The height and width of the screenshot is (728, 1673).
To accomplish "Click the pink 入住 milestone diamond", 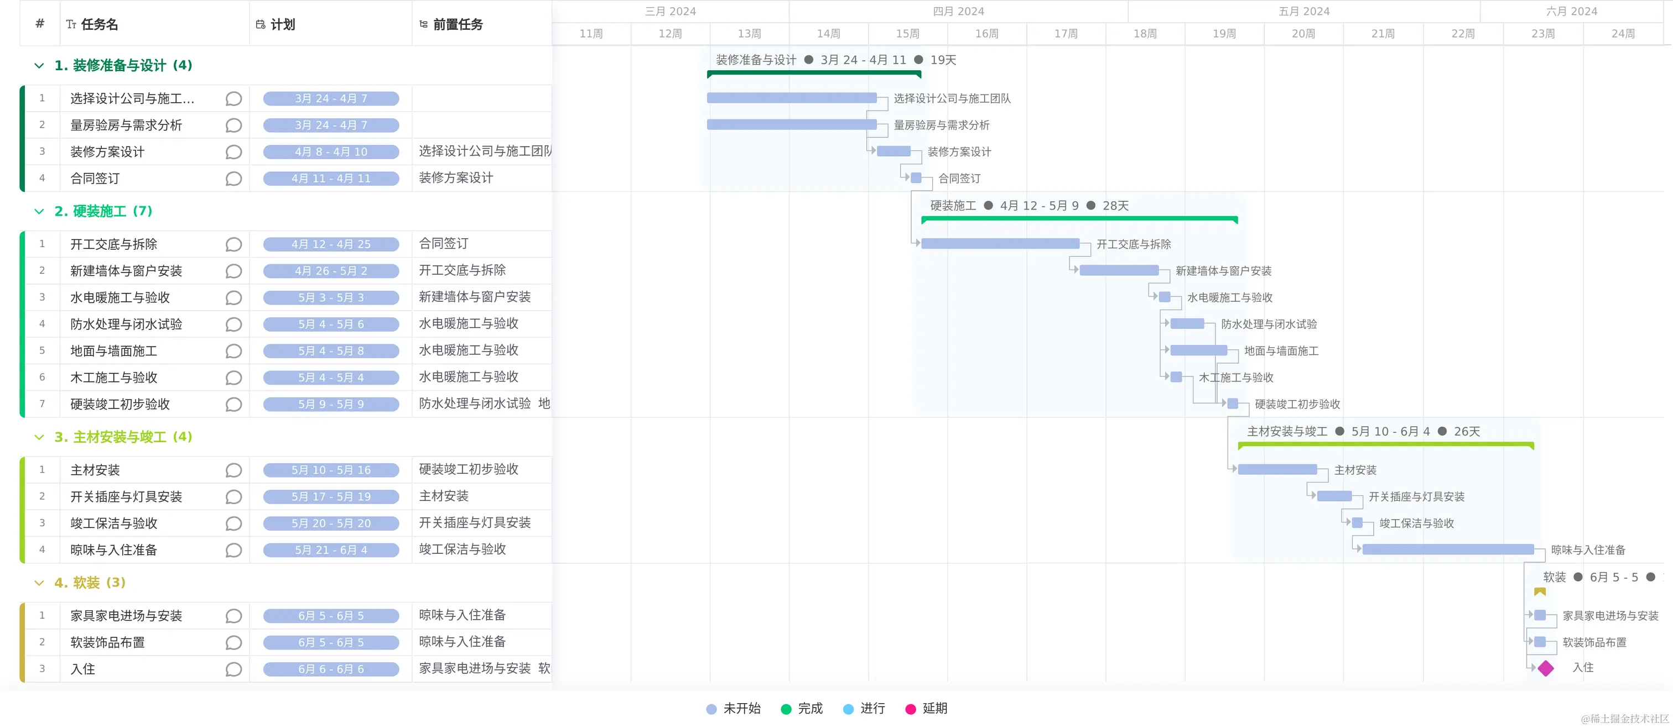I will pyautogui.click(x=1546, y=668).
